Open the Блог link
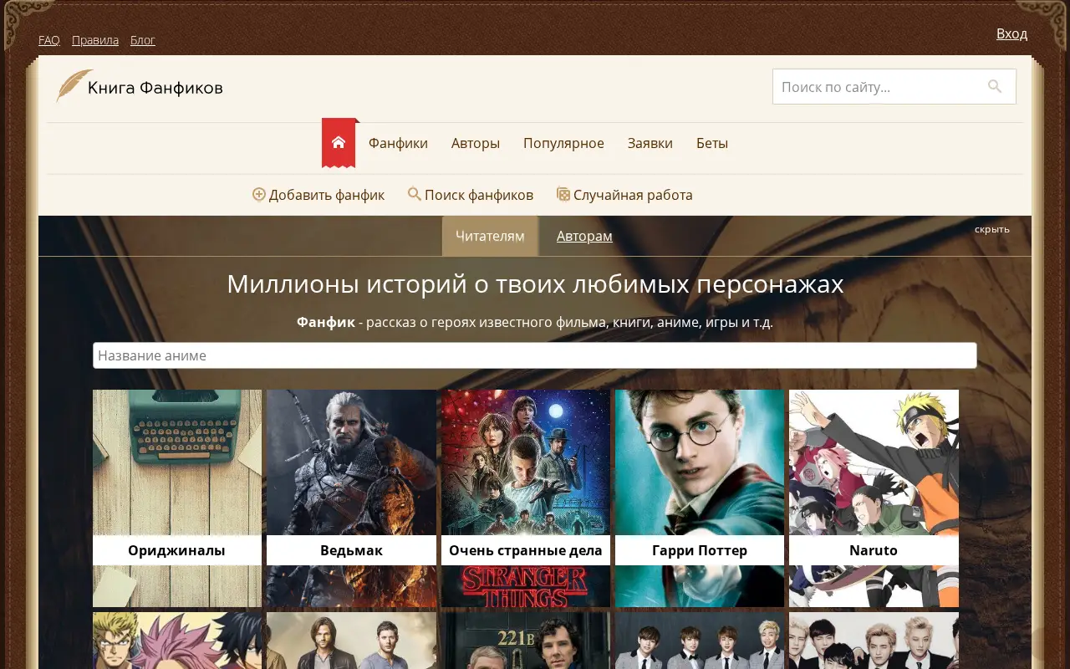Image resolution: width=1070 pixels, height=669 pixels. pos(143,40)
